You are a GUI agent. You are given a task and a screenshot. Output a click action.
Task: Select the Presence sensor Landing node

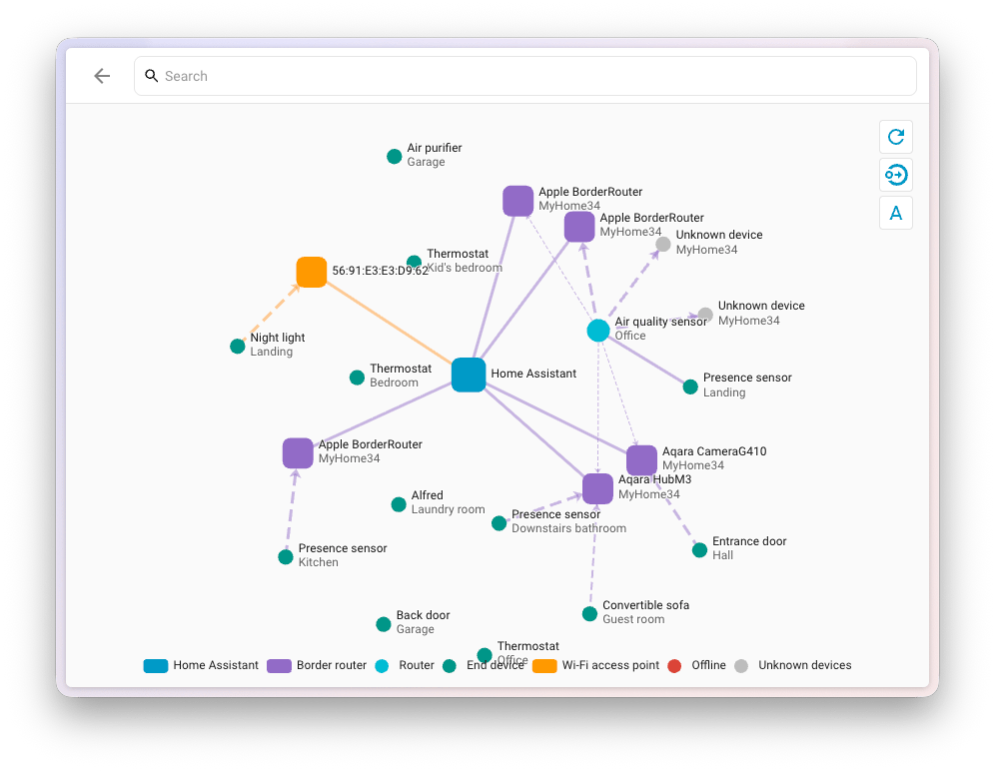(690, 385)
